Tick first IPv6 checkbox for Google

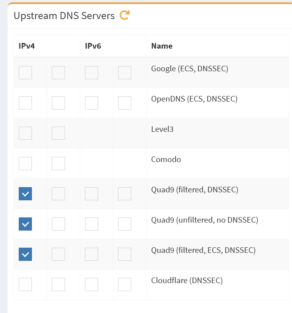coord(91,72)
